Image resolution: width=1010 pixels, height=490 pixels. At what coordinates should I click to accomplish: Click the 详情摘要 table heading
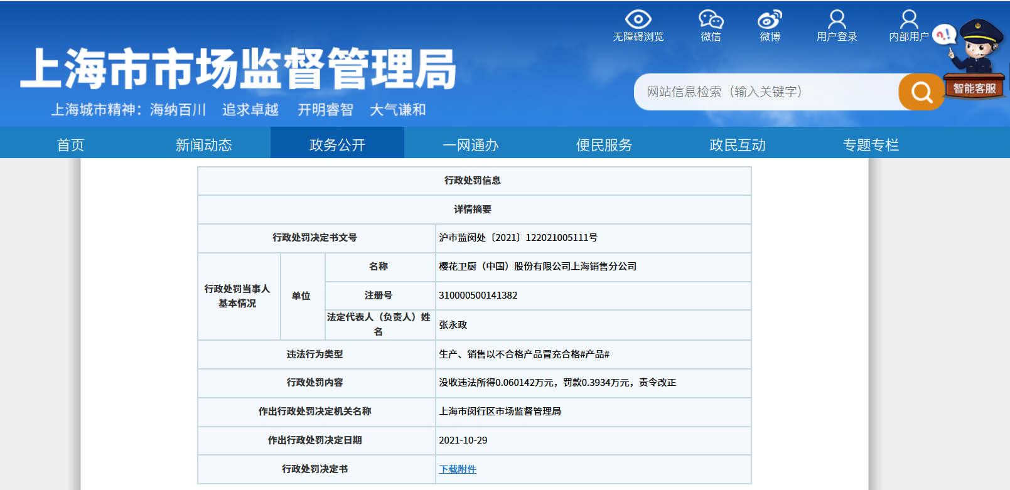[x=473, y=210]
